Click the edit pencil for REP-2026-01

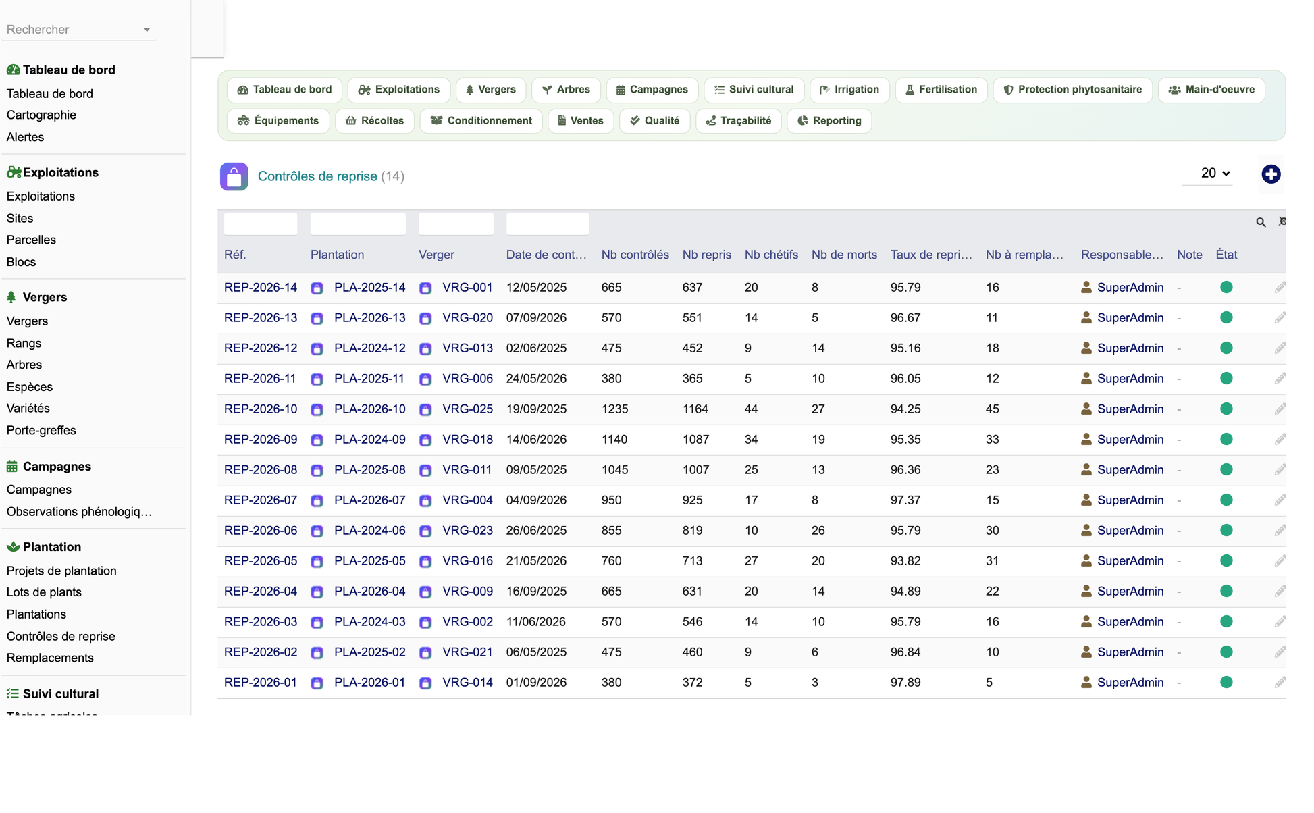coord(1280,683)
